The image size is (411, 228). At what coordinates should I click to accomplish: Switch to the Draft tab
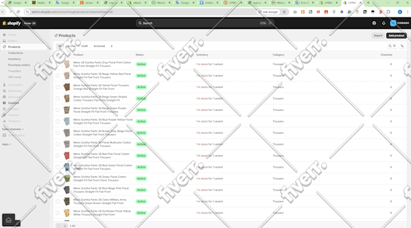point(85,46)
